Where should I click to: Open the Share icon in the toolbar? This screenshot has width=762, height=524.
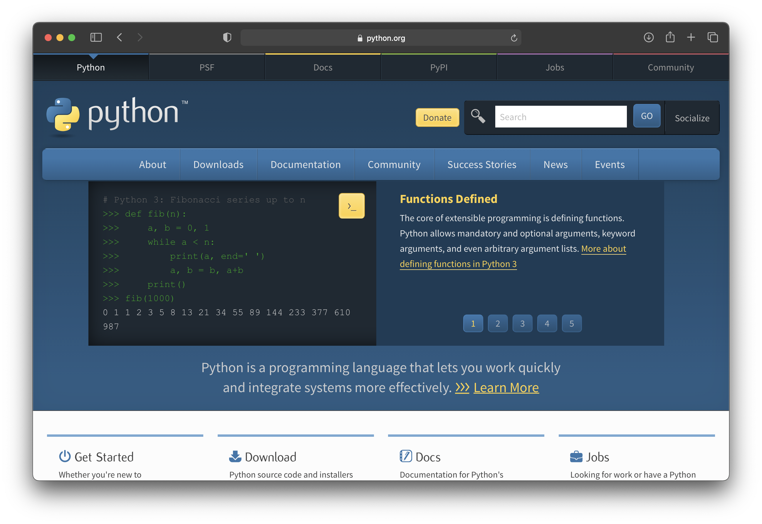pyautogui.click(x=670, y=37)
